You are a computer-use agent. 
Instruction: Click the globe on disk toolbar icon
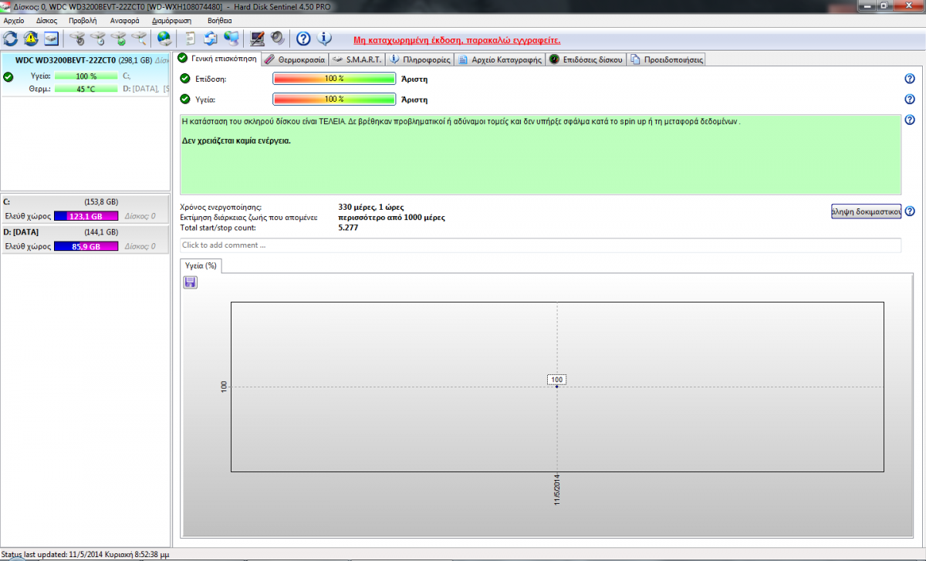click(x=164, y=38)
